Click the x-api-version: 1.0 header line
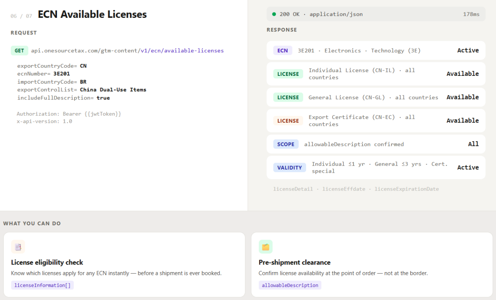Screen dimensions: 496x300 coord(44,121)
